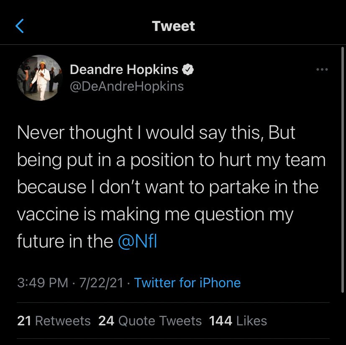Click the word 'partake' in the tweet
Image resolution: width=346 pixels, height=345 pixels.
(x=239, y=187)
